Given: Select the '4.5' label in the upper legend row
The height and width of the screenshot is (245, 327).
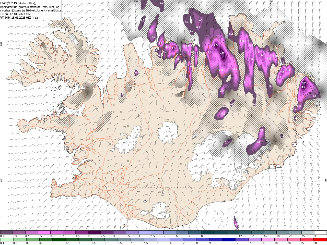Looking at the screenshot, I should (153, 236).
